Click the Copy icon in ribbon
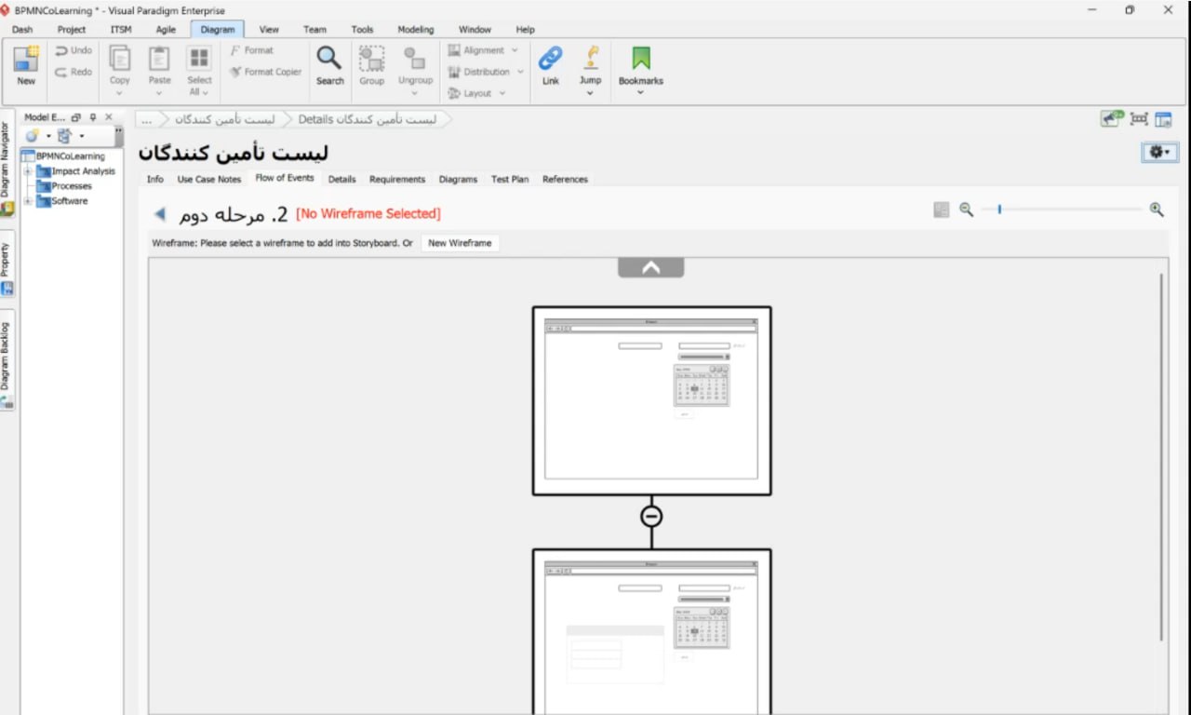This screenshot has height=715, width=1191. point(120,60)
